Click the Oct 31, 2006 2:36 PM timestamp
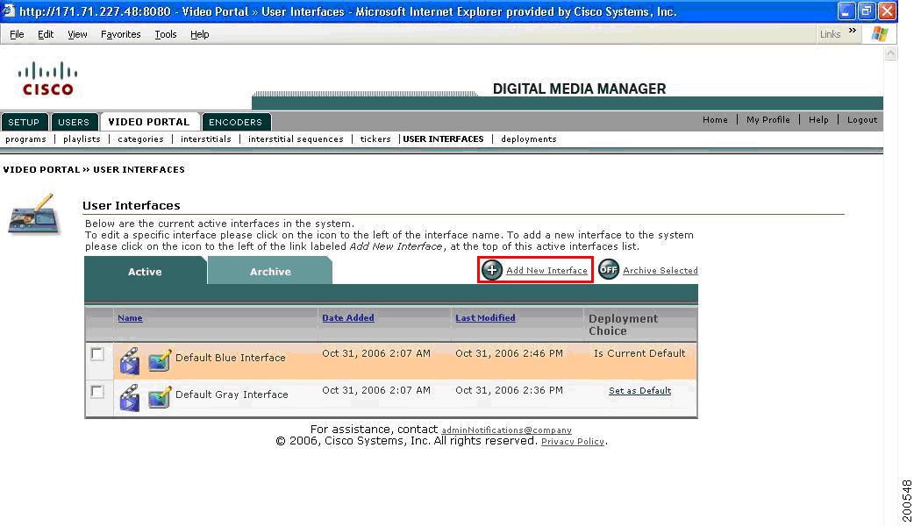 tap(509, 390)
